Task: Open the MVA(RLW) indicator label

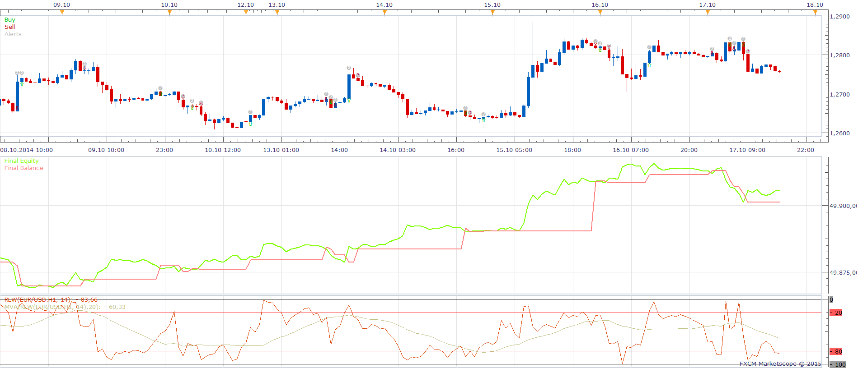Action: 65,307
